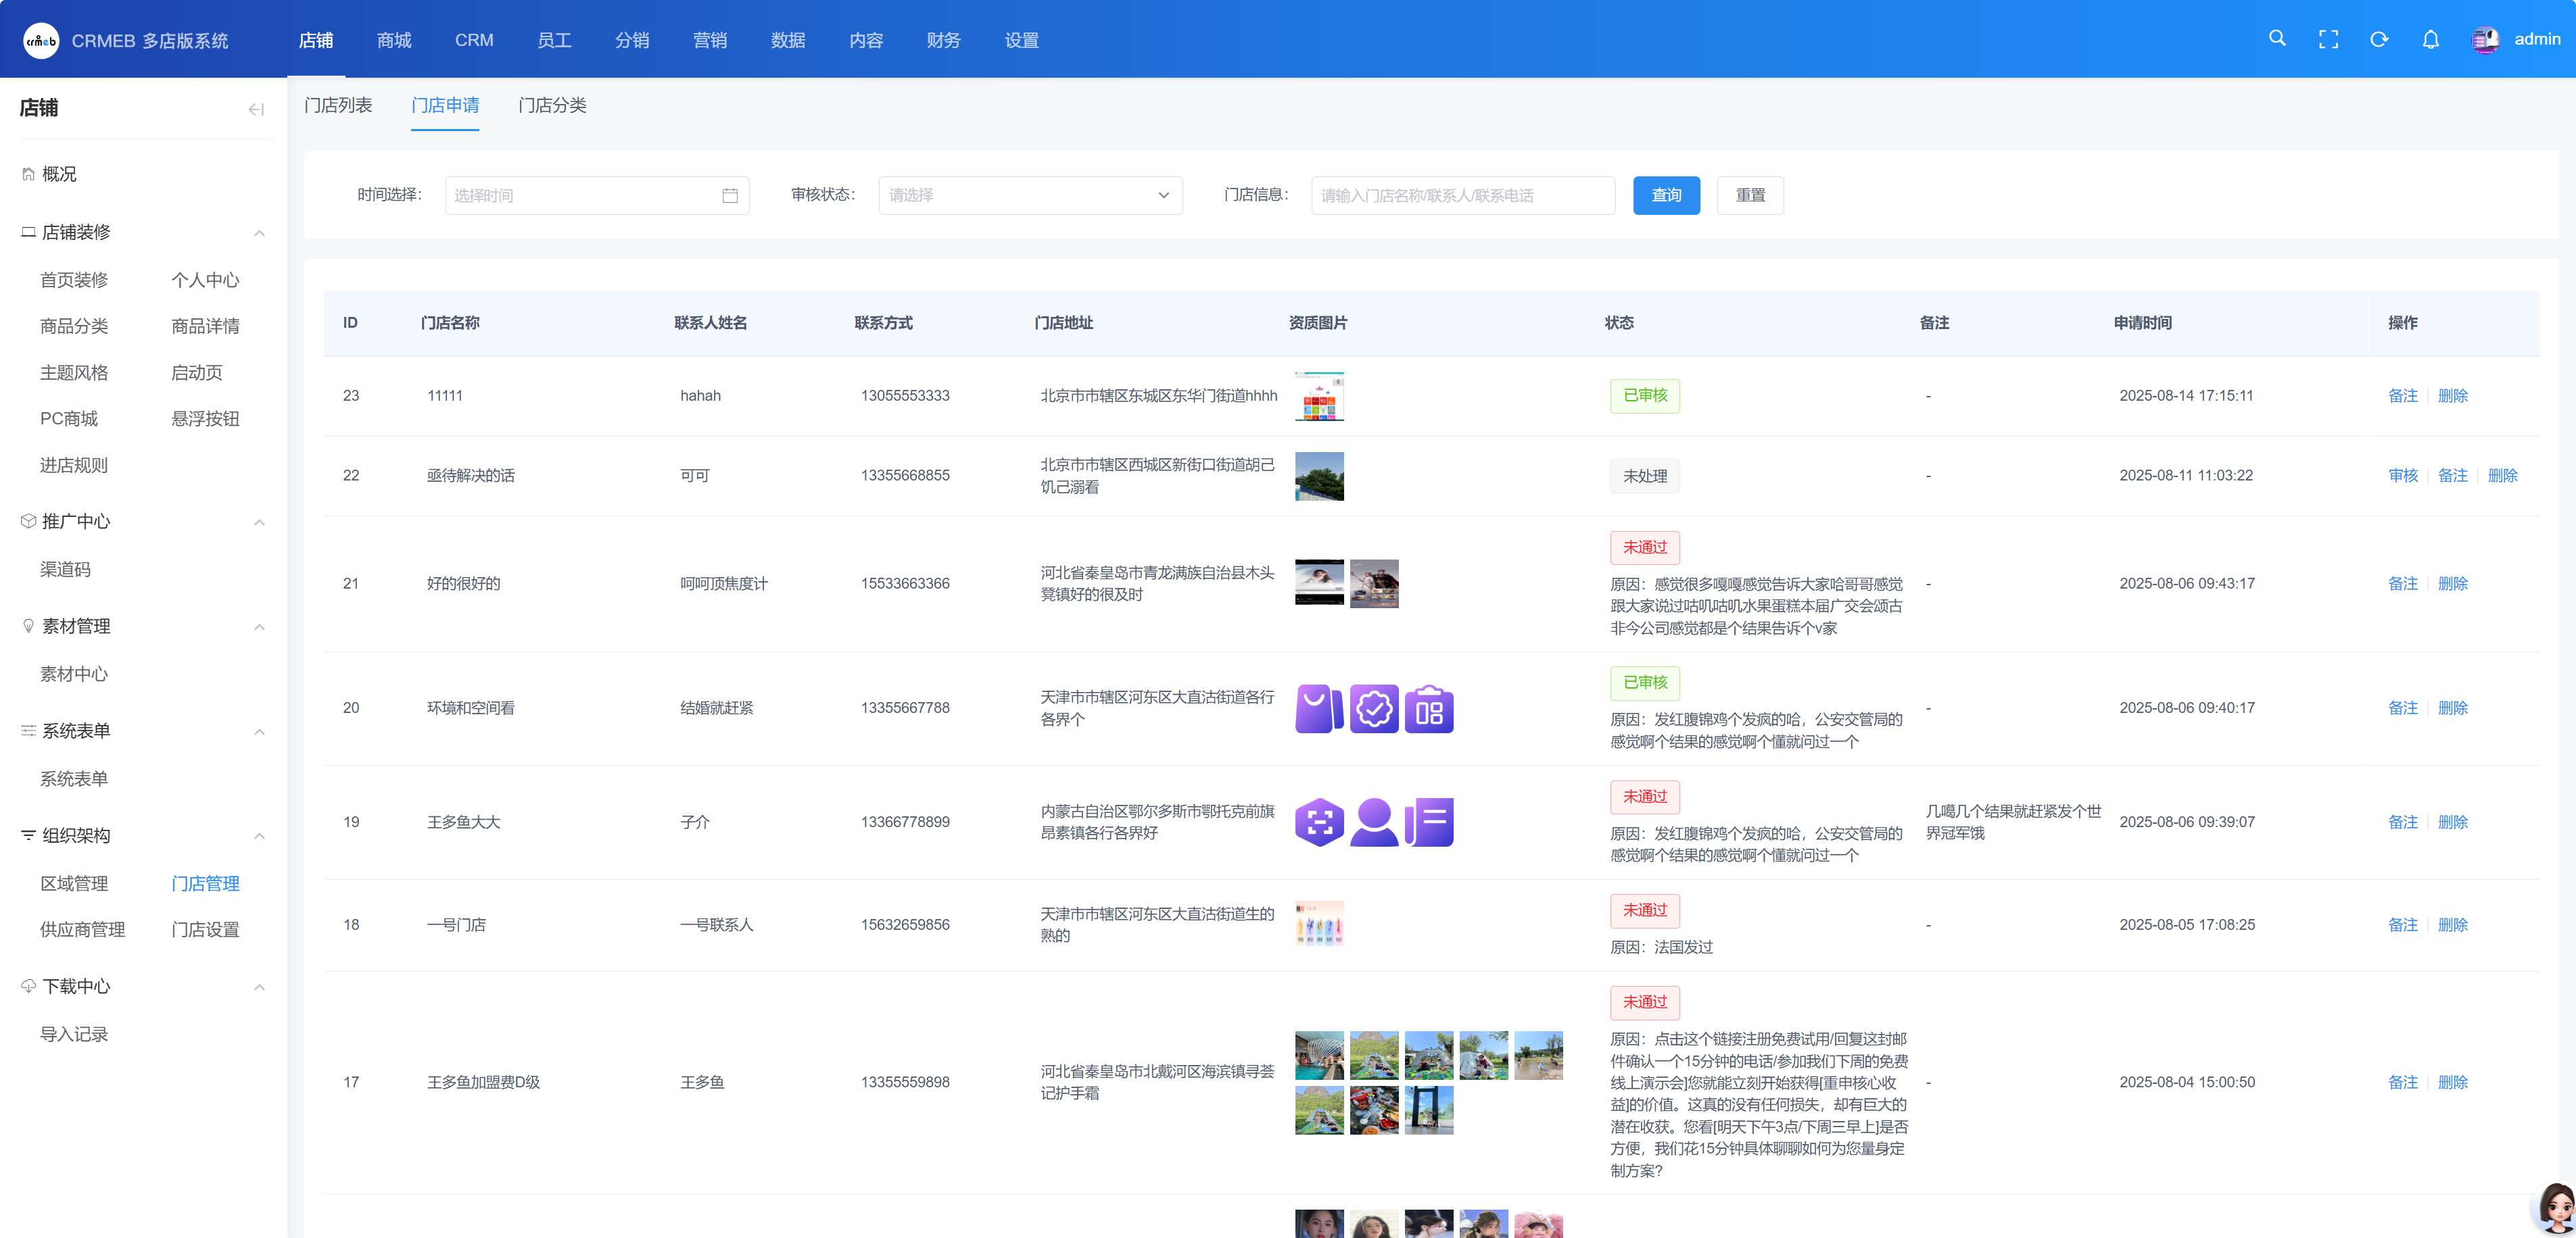Collapse the 组织架构 sidebar group
Screen dimensions: 2576x1238
[259, 837]
